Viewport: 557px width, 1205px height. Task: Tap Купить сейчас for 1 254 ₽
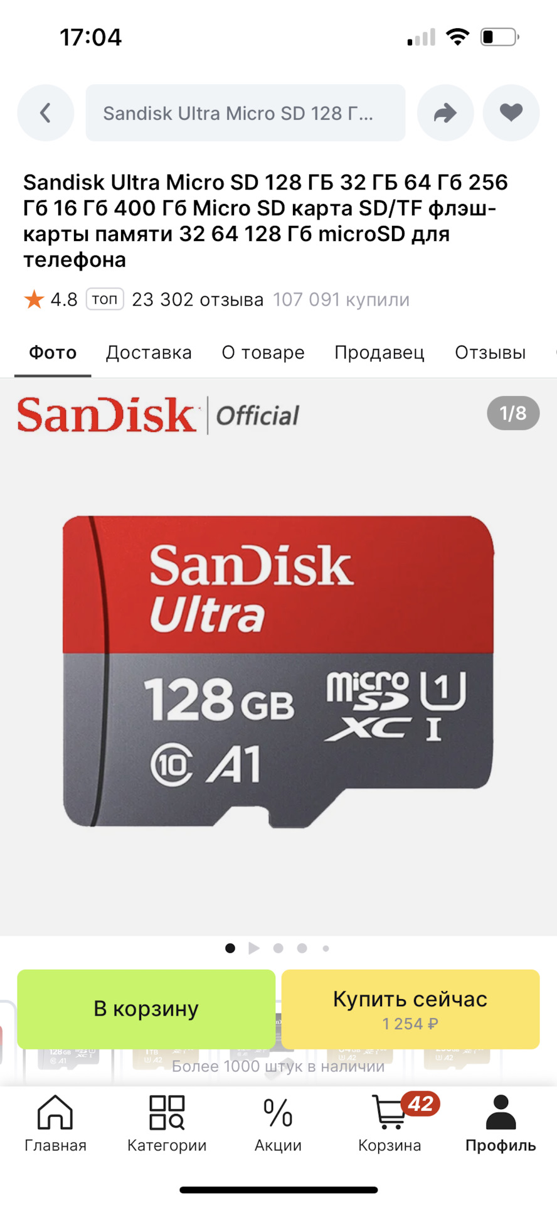[410, 1009]
